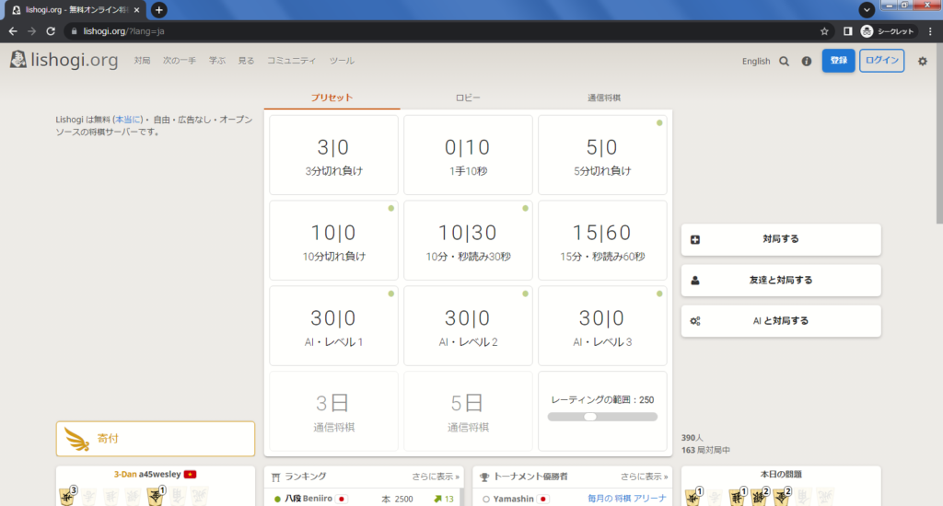
Task: Click the gears icon on AI と対局する
Action: 695,321
